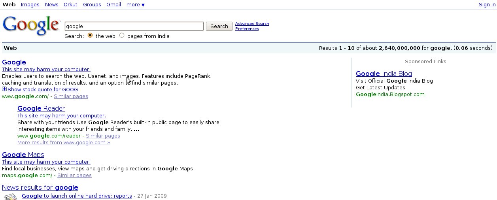Open 'News results for google' heading
Viewport: 497px width, 200px height.
40,187
